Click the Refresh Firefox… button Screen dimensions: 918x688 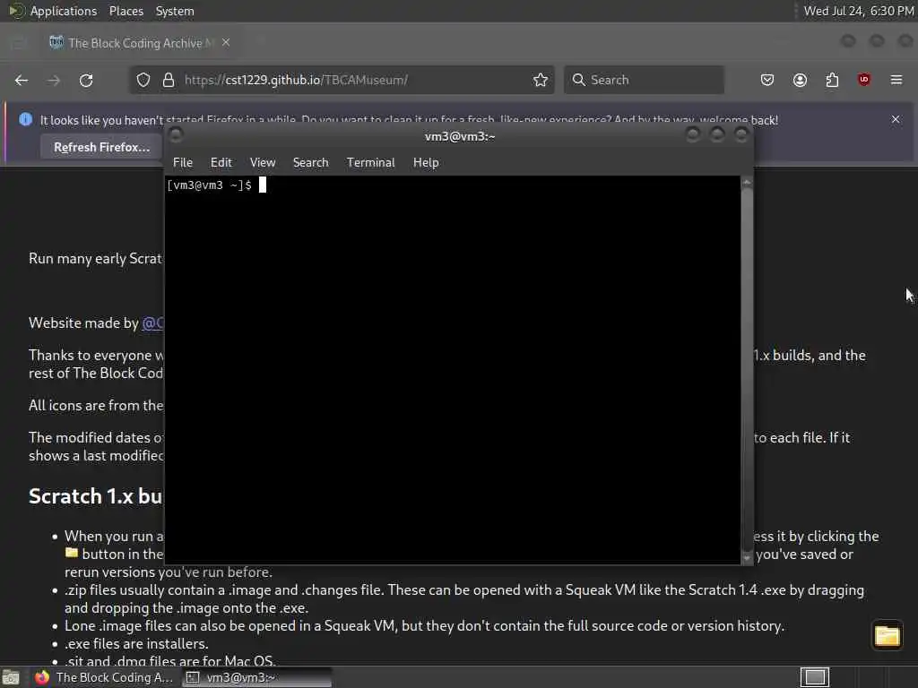(x=102, y=148)
